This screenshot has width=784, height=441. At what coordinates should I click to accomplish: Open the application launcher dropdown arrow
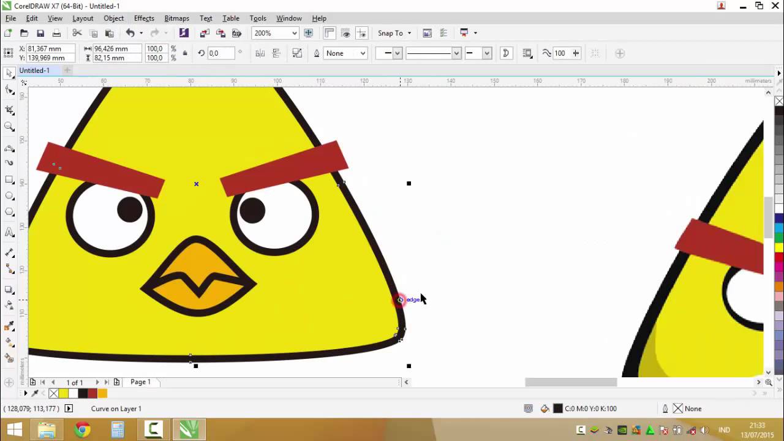(x=475, y=33)
